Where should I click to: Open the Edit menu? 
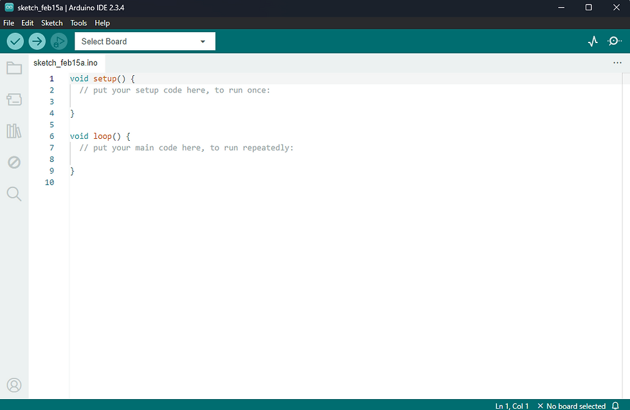[27, 23]
